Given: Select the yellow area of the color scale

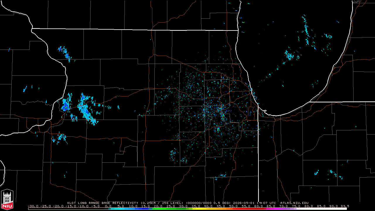Looking at the screenshot, I should [x=202, y=209].
